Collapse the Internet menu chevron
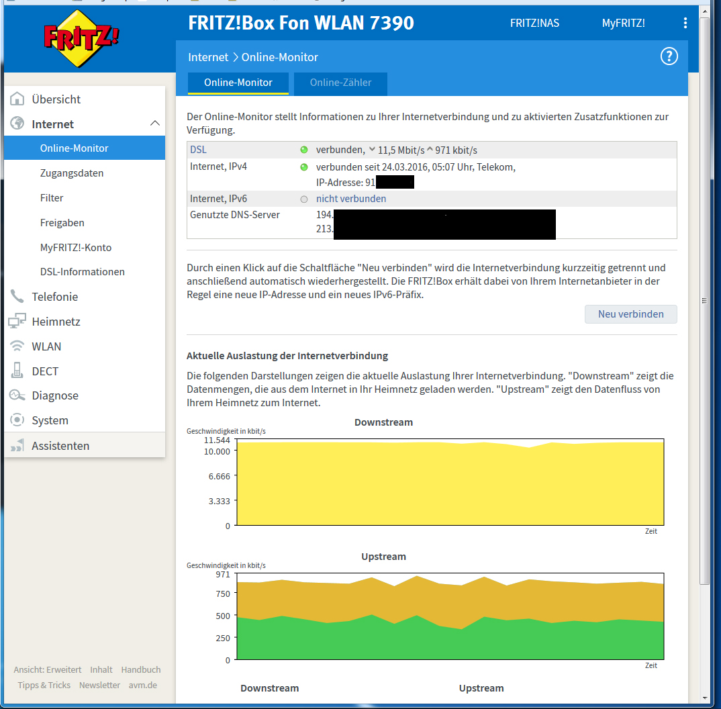Viewport: 721px width, 709px height. [x=155, y=124]
